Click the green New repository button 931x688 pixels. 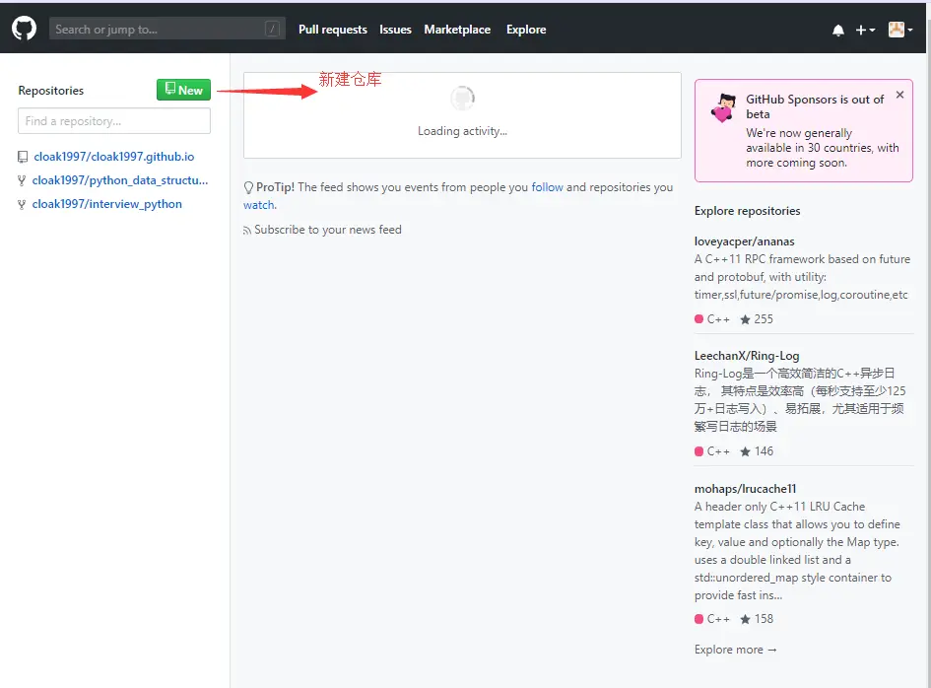pyautogui.click(x=183, y=90)
